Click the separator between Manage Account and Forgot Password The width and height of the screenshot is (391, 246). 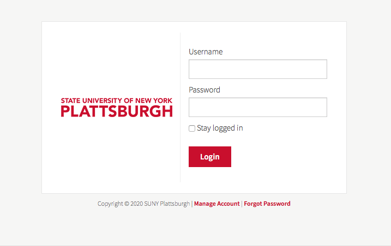[x=242, y=204]
